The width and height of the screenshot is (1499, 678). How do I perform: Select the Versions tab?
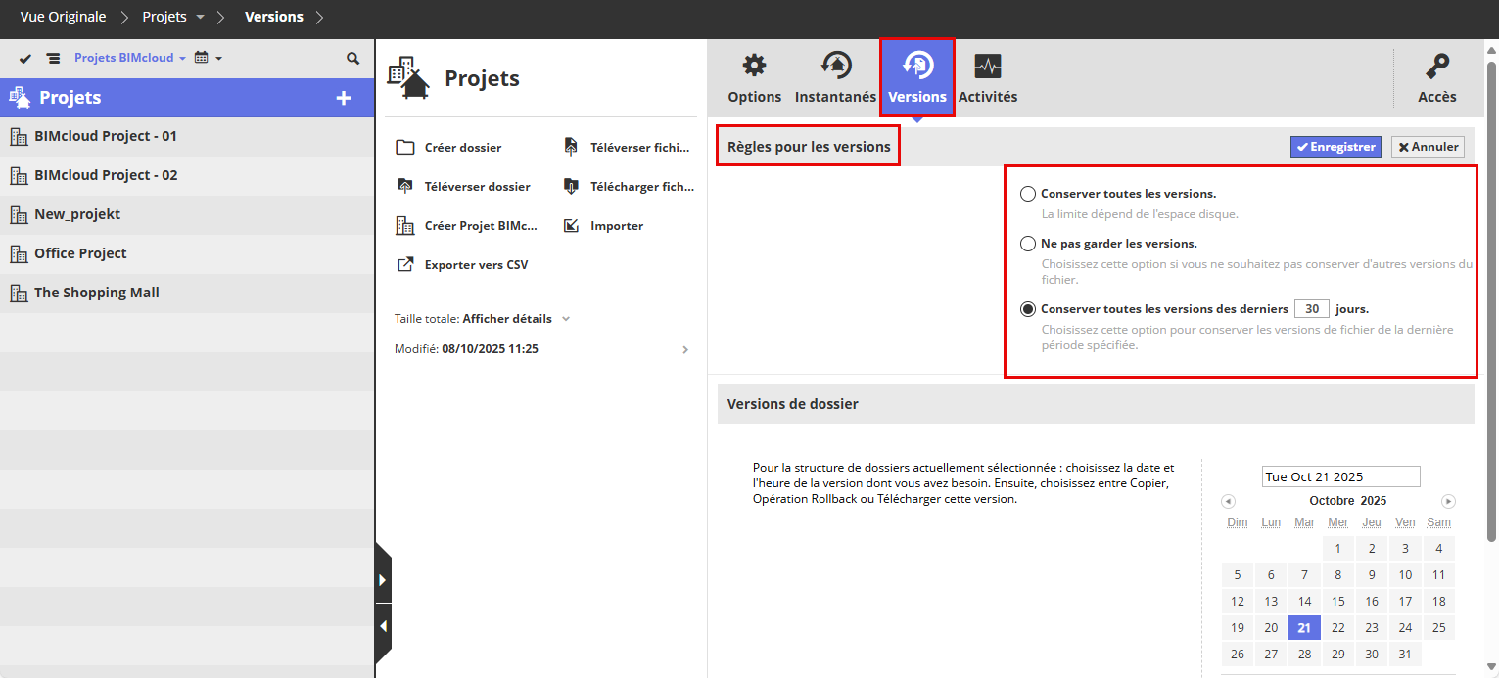coord(917,78)
